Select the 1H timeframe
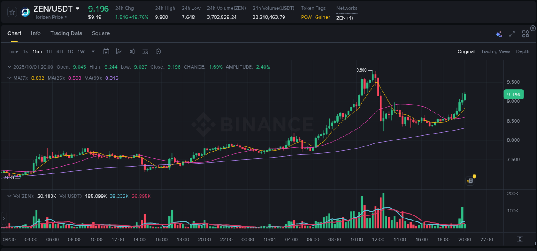Screen dimensions: 537x251 pyautogui.click(x=49, y=51)
